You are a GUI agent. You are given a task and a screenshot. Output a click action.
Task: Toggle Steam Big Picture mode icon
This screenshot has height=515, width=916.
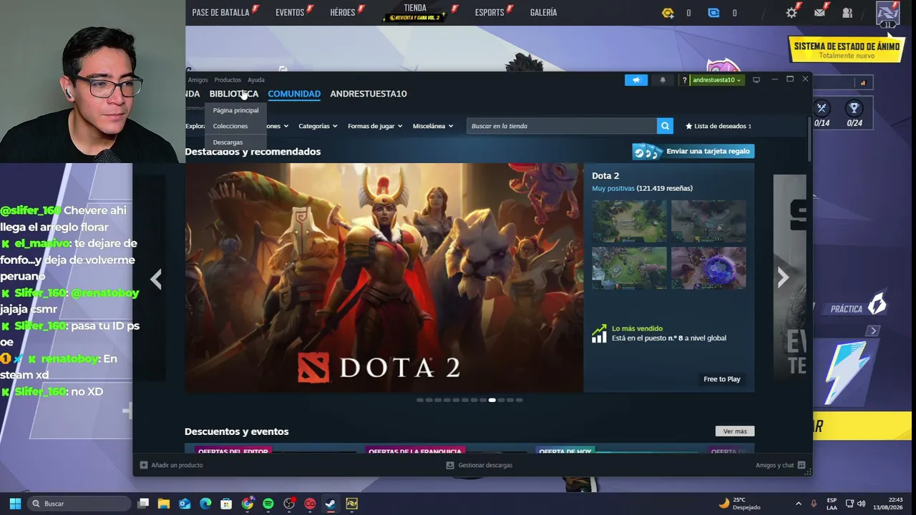tap(756, 79)
